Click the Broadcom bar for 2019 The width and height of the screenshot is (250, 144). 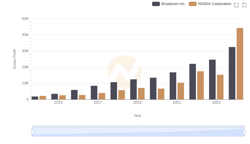pos(133,89)
